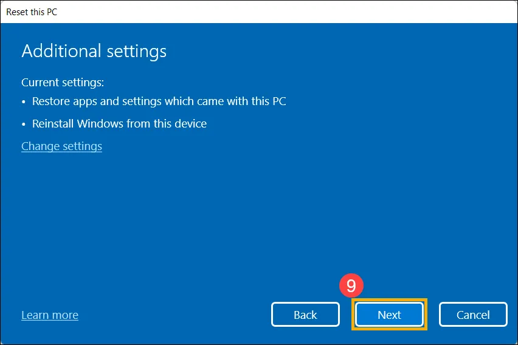518x345 pixels.
Task: Open the Learn more link
Action: 50,315
